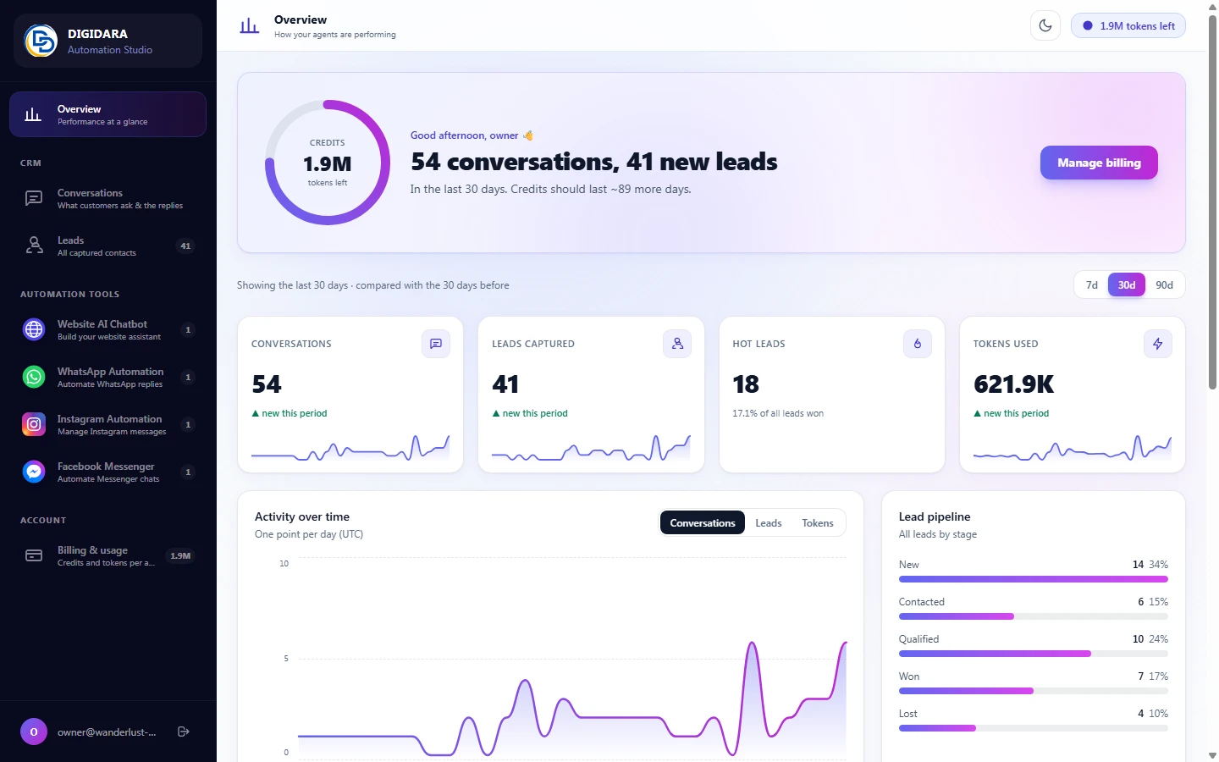The image size is (1219, 762).
Task: Click the owner avatar circle
Action: coord(34,732)
